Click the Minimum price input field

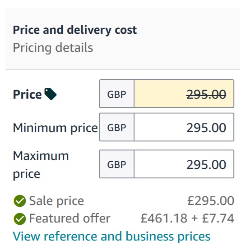point(184,127)
